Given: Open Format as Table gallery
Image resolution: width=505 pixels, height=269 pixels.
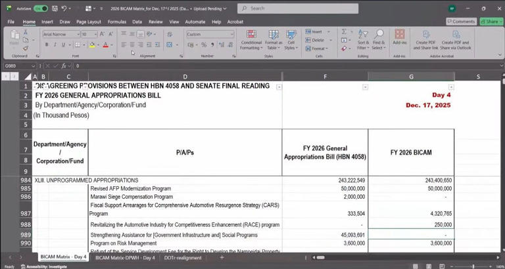Looking at the screenshot, I should 274,40.
